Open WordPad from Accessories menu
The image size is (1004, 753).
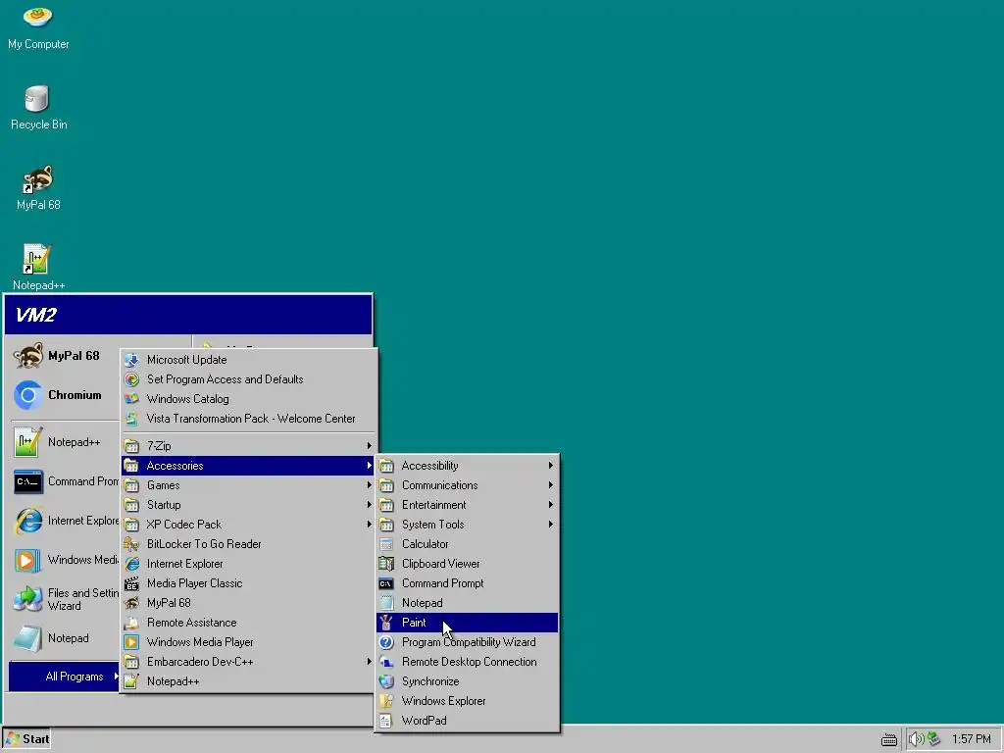pyautogui.click(x=468, y=721)
